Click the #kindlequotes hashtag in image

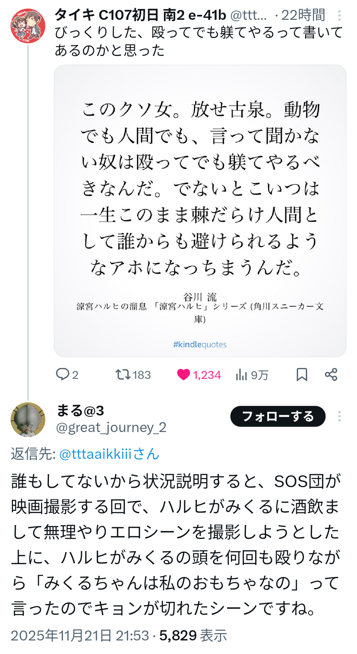coord(200,345)
